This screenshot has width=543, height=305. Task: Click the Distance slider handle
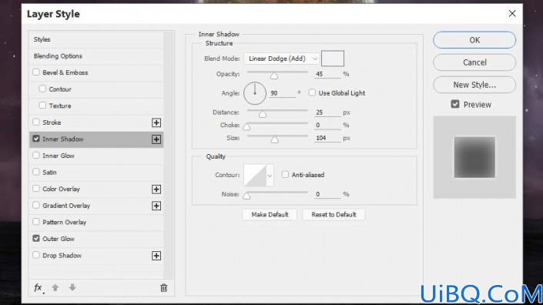[263, 114]
